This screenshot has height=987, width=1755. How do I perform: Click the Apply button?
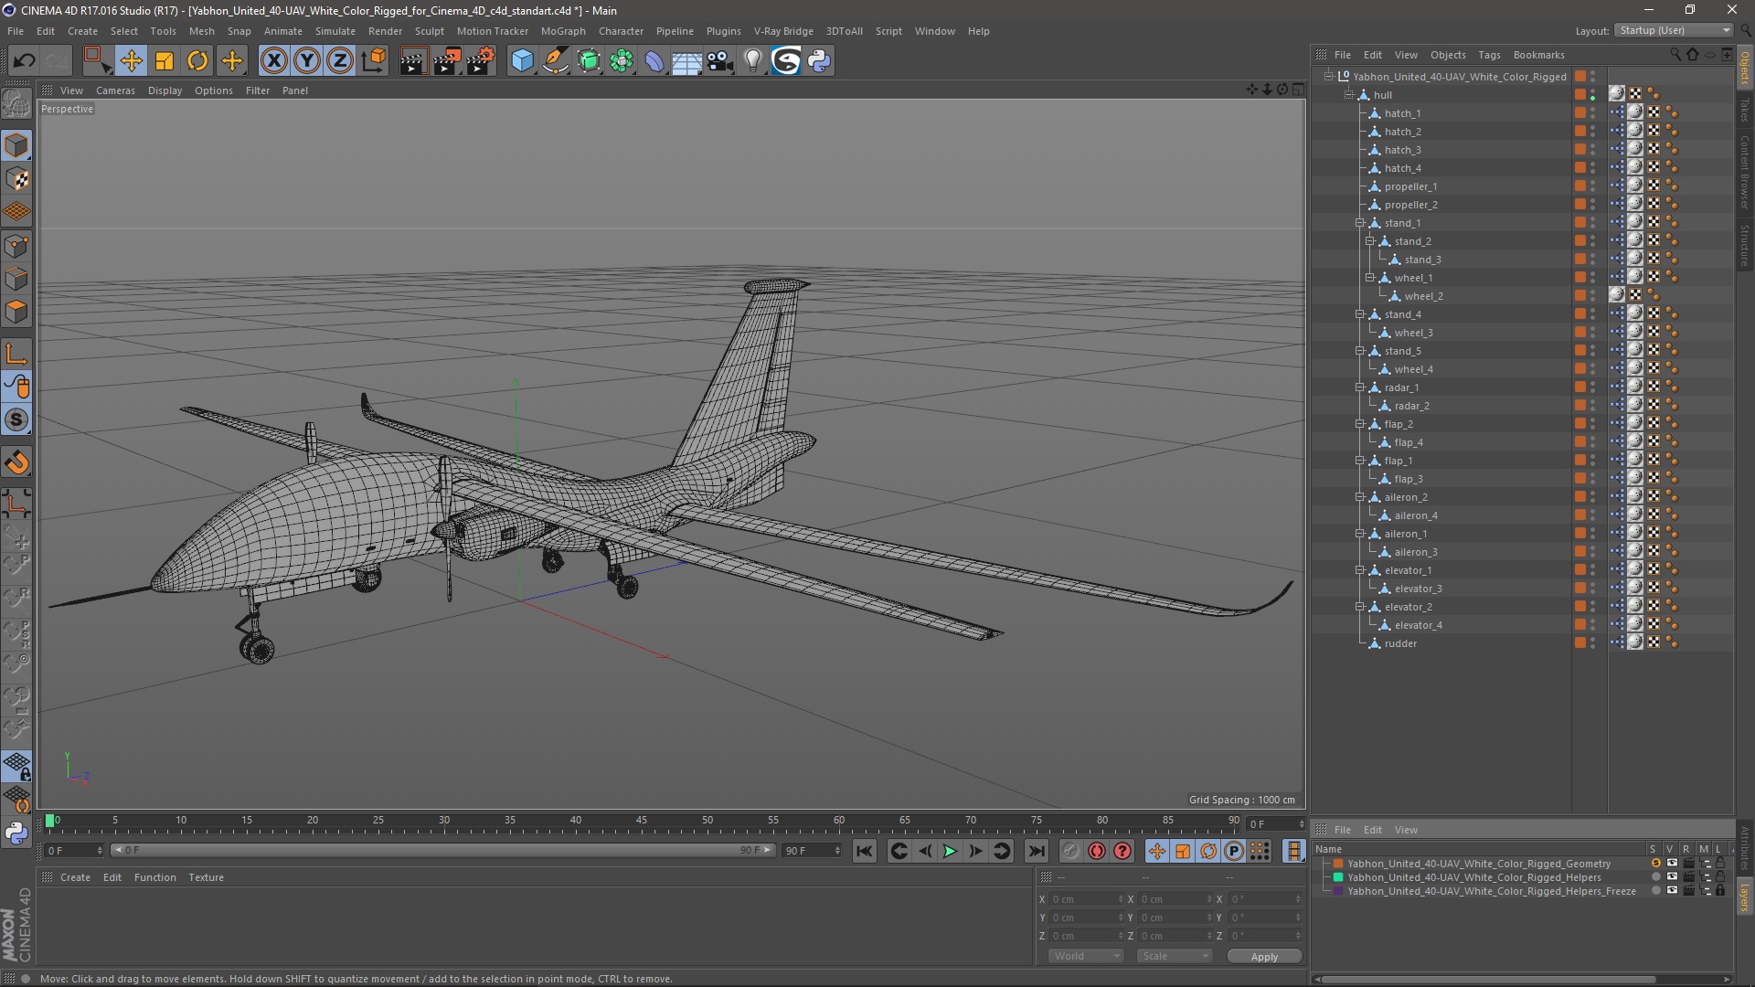1264,957
